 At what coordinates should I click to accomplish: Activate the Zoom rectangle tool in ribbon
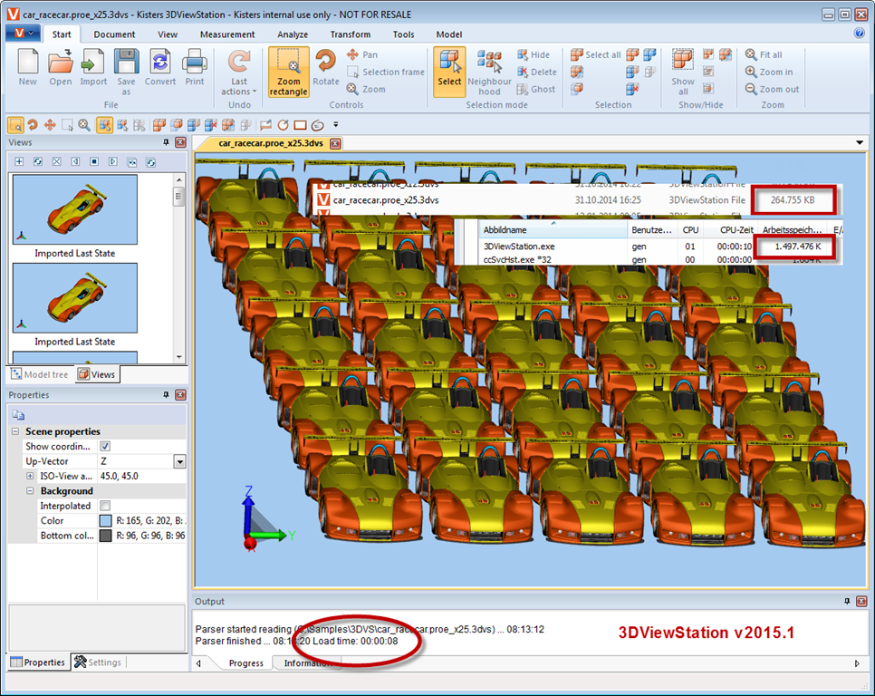tap(289, 72)
